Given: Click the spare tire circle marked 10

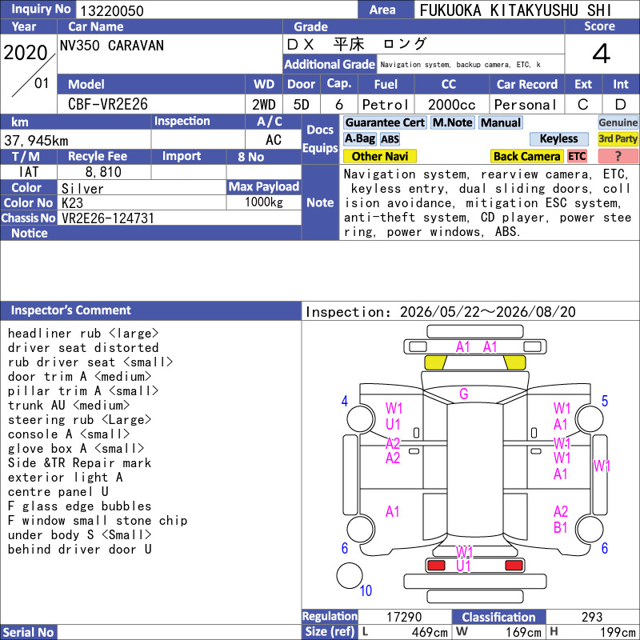Looking at the screenshot, I should (x=350, y=576).
